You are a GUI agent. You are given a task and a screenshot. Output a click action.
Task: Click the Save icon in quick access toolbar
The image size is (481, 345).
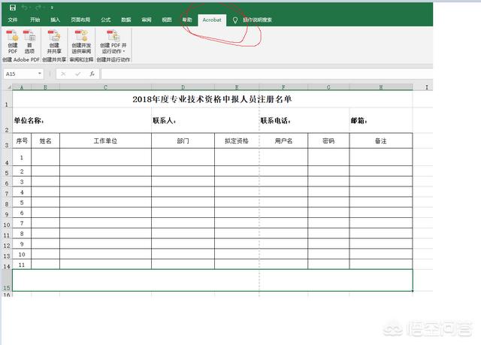13,8
